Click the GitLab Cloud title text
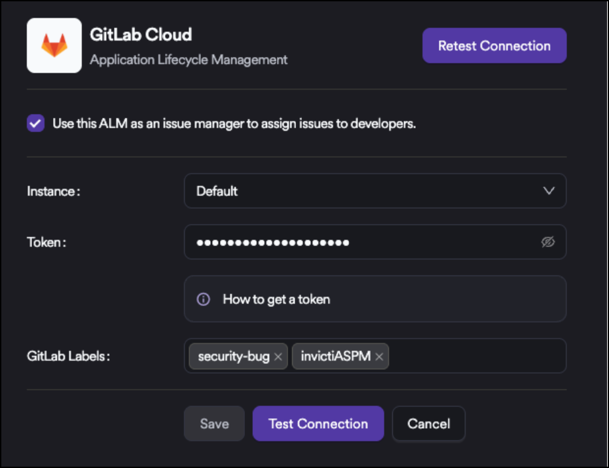Image resolution: width=609 pixels, height=468 pixels. point(141,35)
